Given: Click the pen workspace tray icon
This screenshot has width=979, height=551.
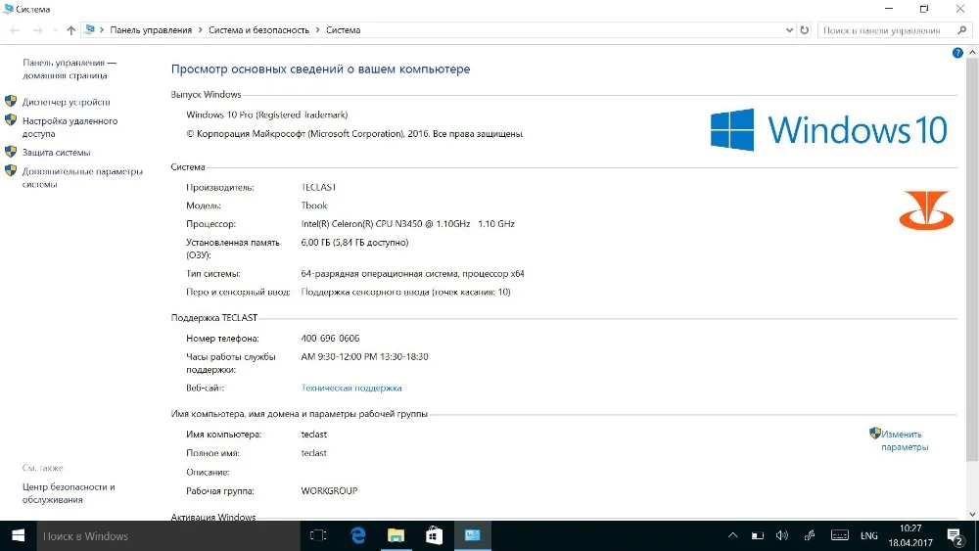Looking at the screenshot, I should coord(810,535).
